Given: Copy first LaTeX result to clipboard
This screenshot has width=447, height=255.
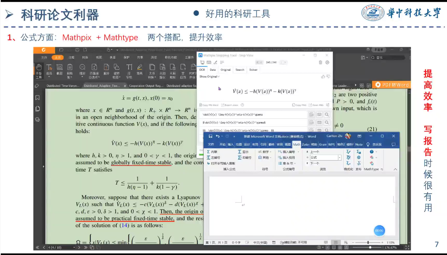Looking at the screenshot, I should (311, 115).
